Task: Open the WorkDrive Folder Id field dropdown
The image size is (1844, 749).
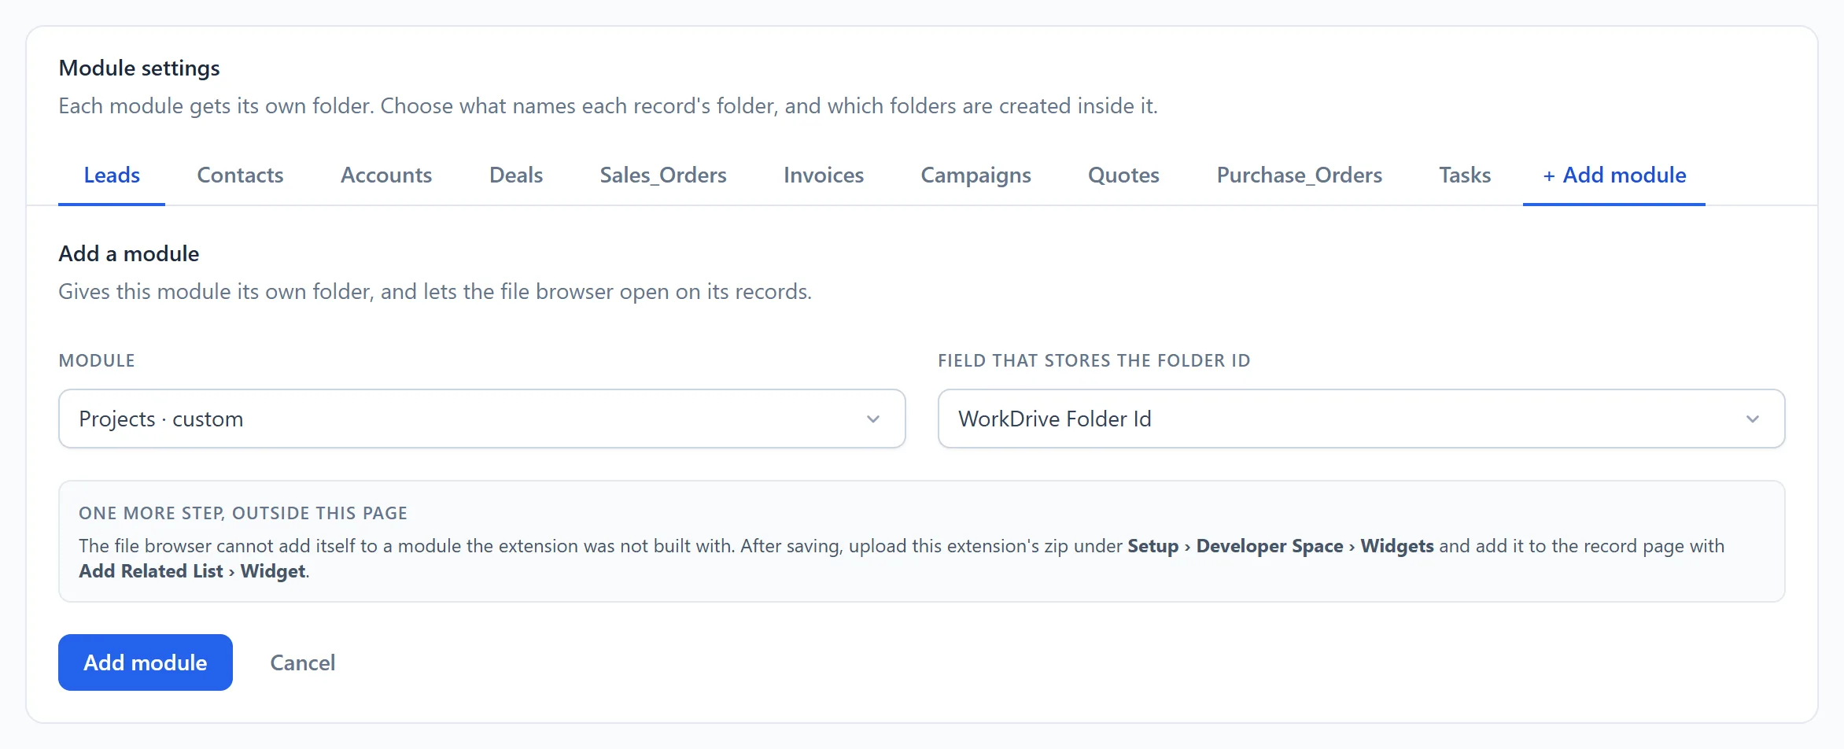Action: point(1361,419)
